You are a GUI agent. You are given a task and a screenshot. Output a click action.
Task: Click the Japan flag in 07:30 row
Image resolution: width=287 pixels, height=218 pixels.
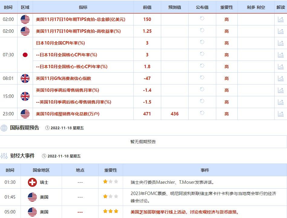click(25, 55)
